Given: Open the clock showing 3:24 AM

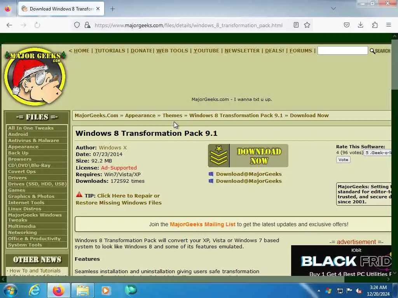Looking at the screenshot, I should coord(378,291).
